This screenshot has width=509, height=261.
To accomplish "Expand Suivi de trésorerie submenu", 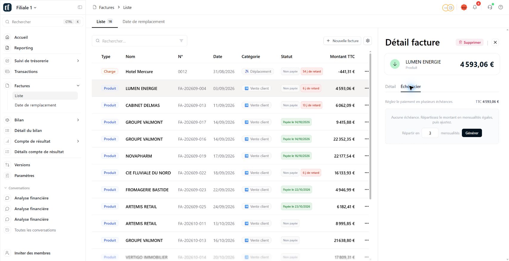I will (x=78, y=61).
